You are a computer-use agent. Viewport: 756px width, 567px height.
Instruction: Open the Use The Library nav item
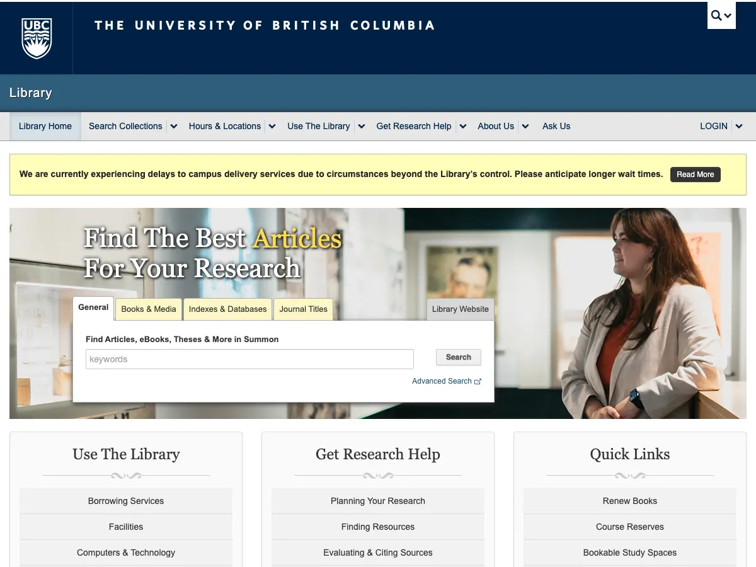(x=318, y=127)
